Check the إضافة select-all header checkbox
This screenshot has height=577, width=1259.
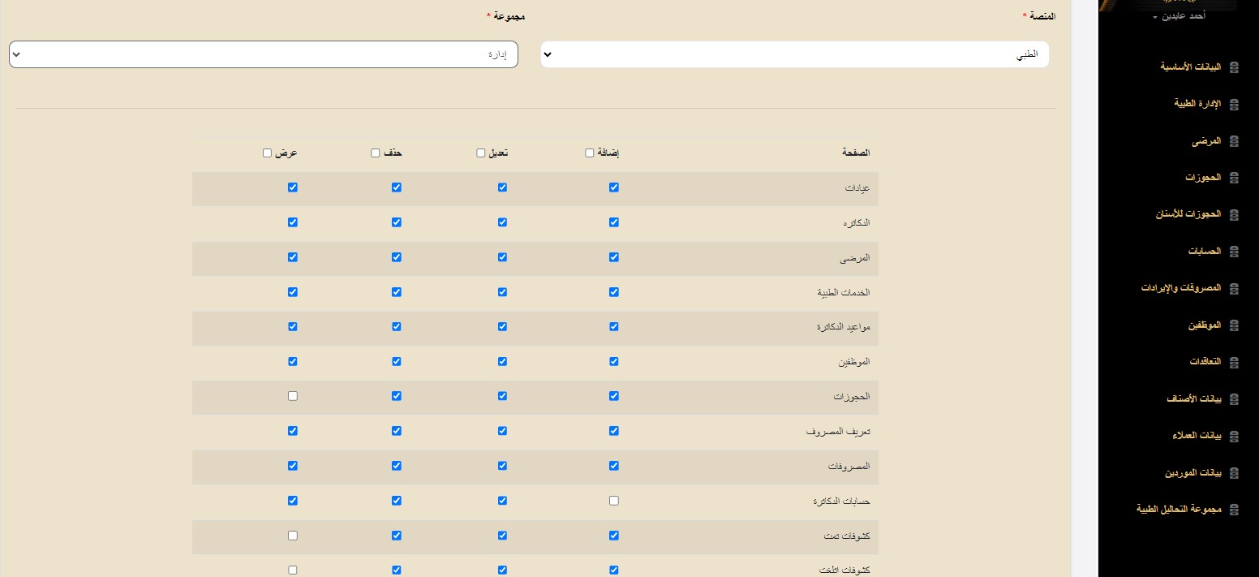tap(590, 153)
